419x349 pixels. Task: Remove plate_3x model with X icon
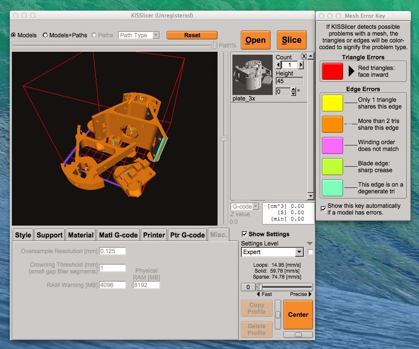tap(304, 56)
